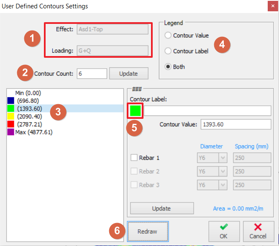The image size is (279, 246).
Task: Select the Min (0.00) list entry
Action: pos(28,93)
